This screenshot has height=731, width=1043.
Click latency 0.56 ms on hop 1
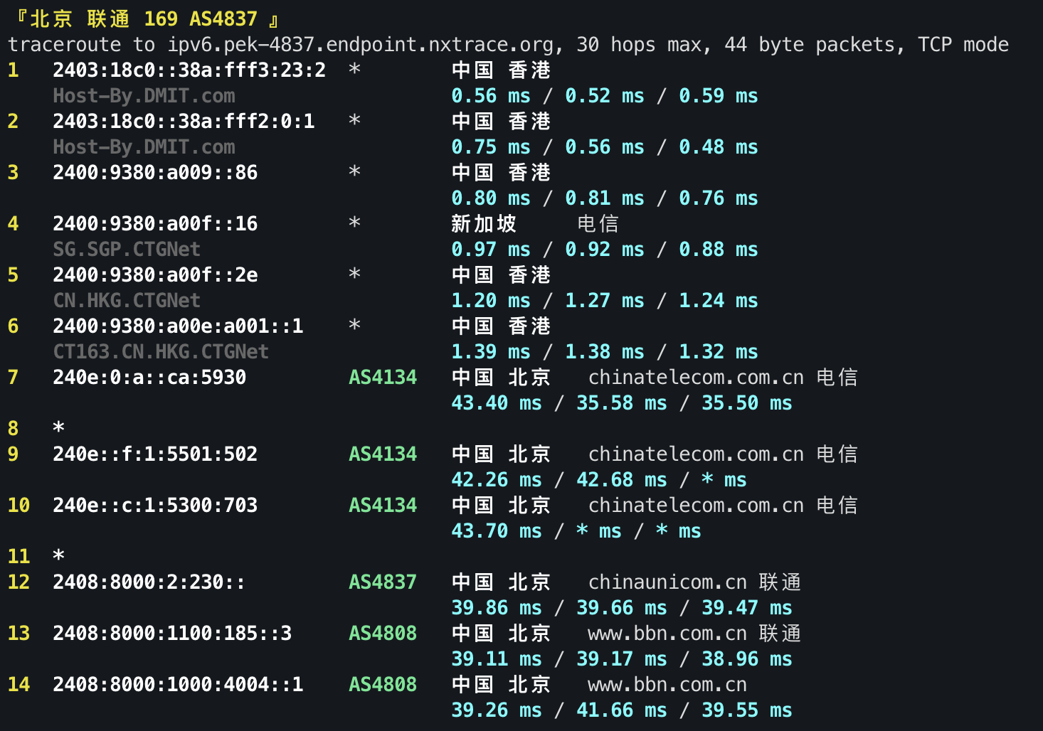click(491, 96)
